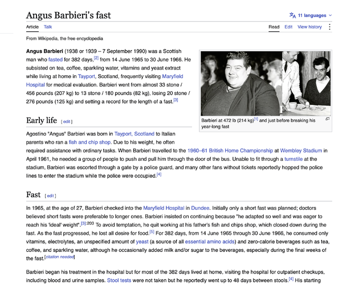Open the fish and chip shop link

[89, 142]
